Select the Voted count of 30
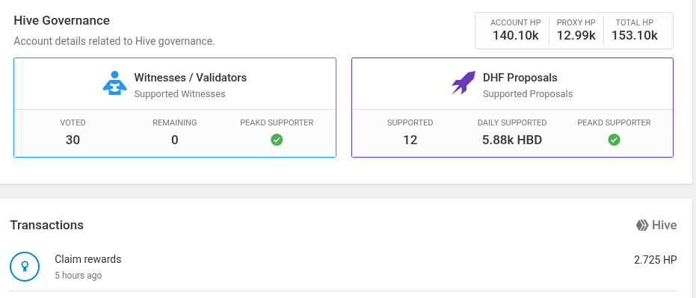This screenshot has height=298, width=696. pos(73,140)
